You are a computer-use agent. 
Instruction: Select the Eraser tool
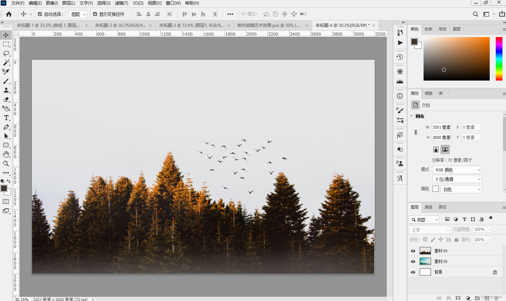point(6,99)
